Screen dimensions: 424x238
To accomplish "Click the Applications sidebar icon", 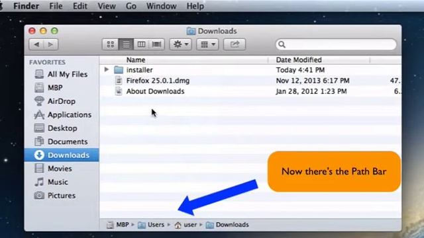I will point(39,114).
